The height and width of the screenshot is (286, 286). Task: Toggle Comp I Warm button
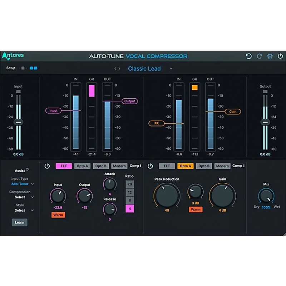tap(58, 215)
